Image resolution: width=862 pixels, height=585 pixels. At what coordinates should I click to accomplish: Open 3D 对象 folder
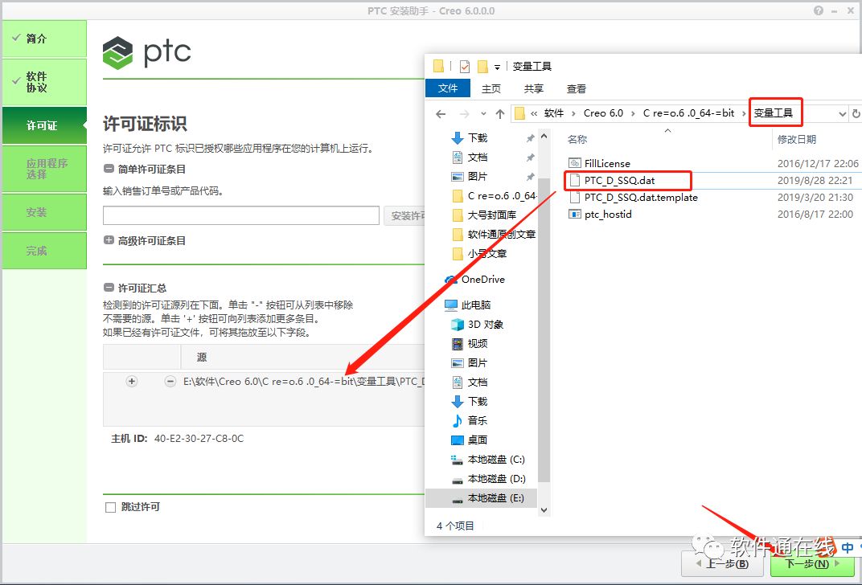[477, 324]
